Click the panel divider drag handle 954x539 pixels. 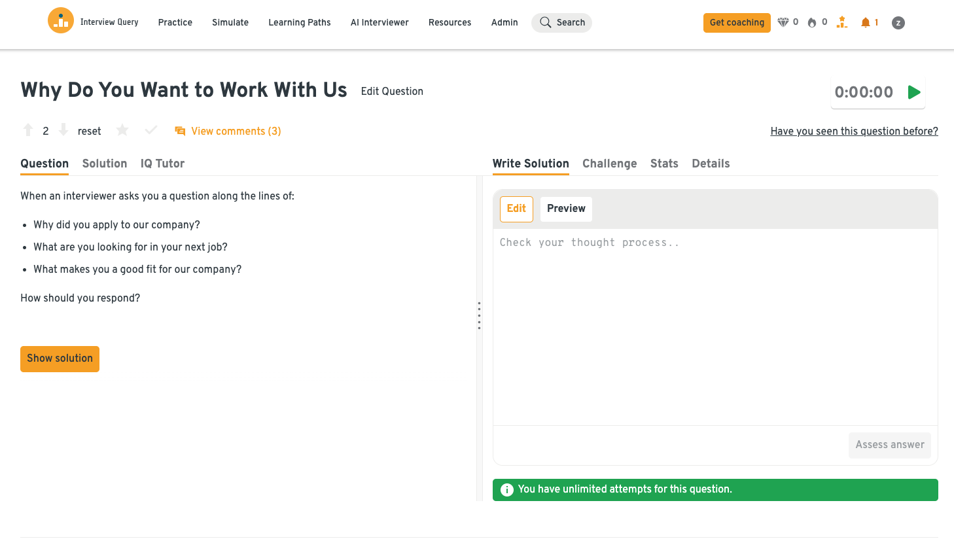[x=479, y=315]
